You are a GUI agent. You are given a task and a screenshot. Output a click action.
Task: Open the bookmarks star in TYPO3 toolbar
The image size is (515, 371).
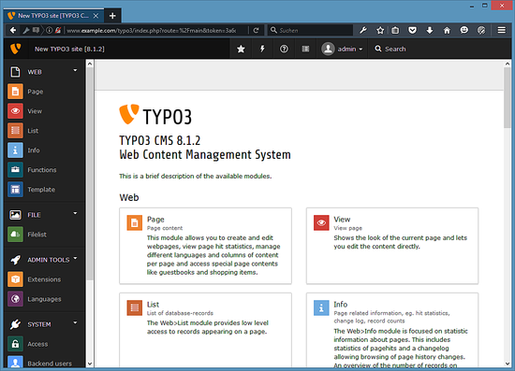[241, 49]
